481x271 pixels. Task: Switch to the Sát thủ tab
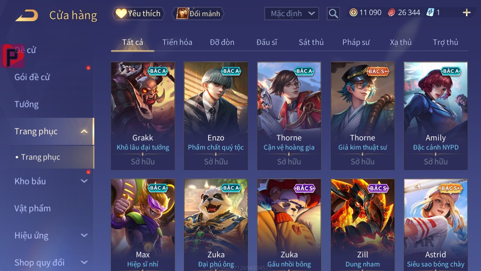click(x=311, y=42)
